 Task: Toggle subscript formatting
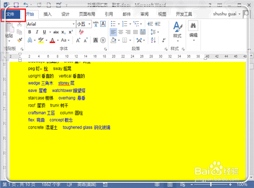[x=63, y=32]
